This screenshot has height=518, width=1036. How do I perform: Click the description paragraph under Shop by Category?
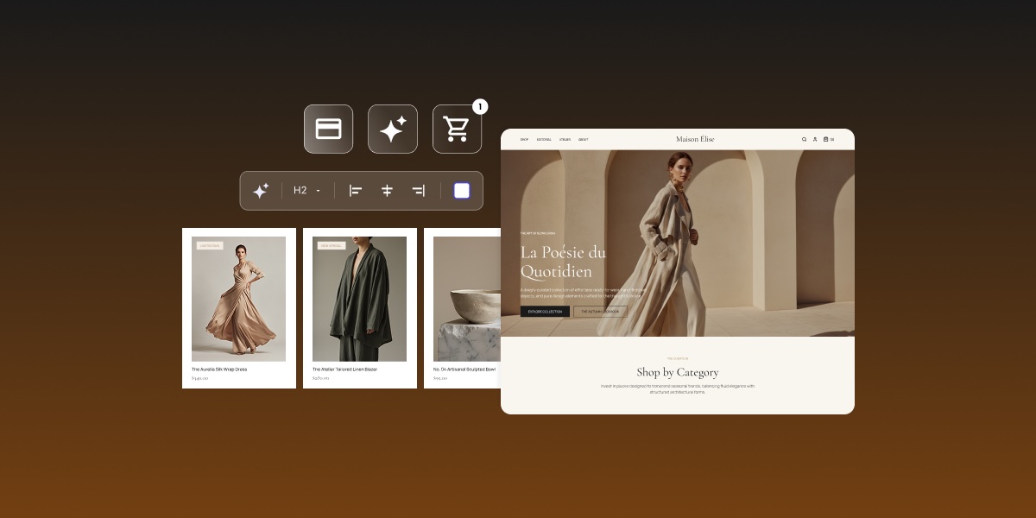[x=678, y=388]
